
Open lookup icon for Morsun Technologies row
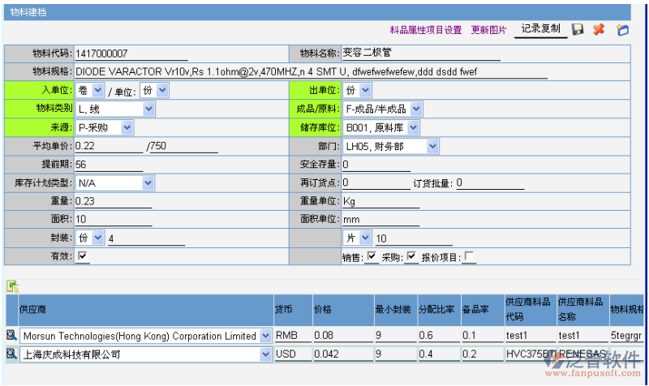(x=11, y=335)
